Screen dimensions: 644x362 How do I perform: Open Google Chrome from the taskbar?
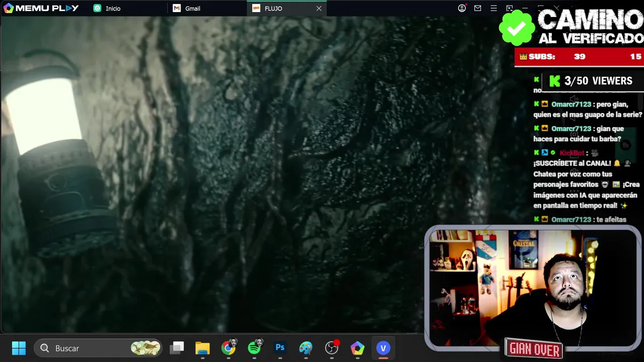pos(229,348)
